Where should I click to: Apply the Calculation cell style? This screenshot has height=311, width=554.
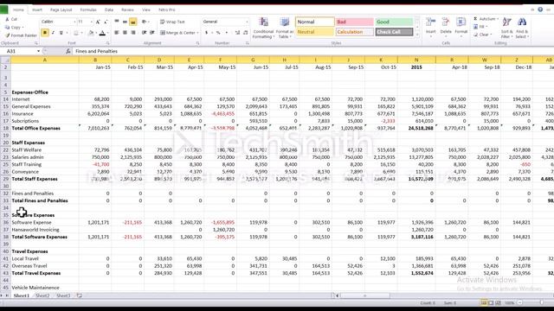pyautogui.click(x=354, y=32)
